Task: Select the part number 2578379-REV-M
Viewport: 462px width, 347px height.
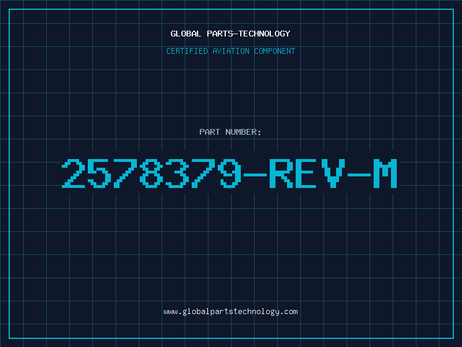Action: [229, 173]
